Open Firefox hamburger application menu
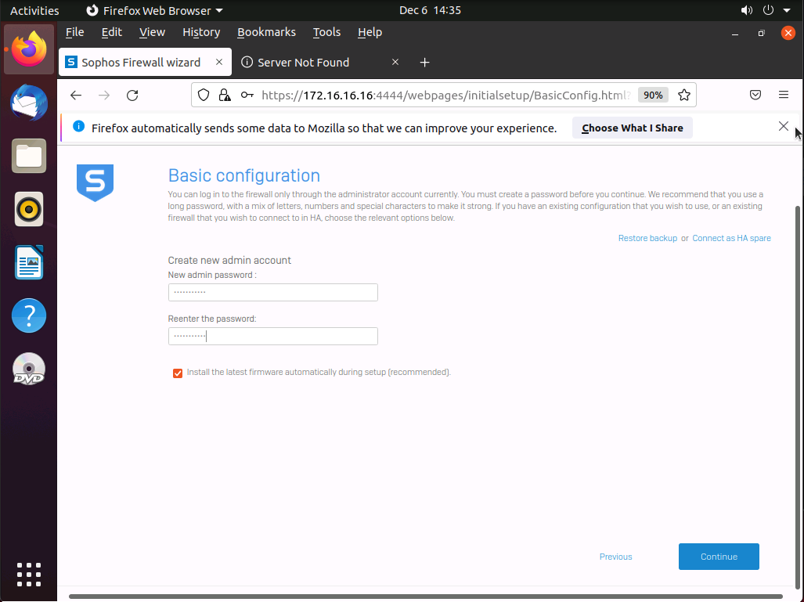The width and height of the screenshot is (804, 602). 783,96
